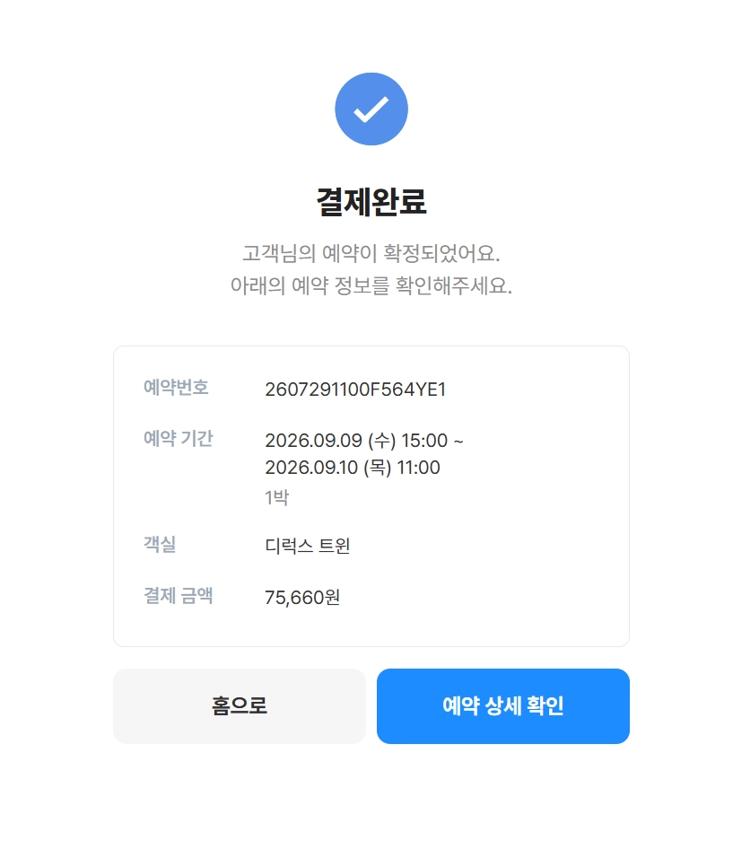This screenshot has width=733, height=849.
Task: Click the 1박 stay duration text
Action: pos(276,497)
